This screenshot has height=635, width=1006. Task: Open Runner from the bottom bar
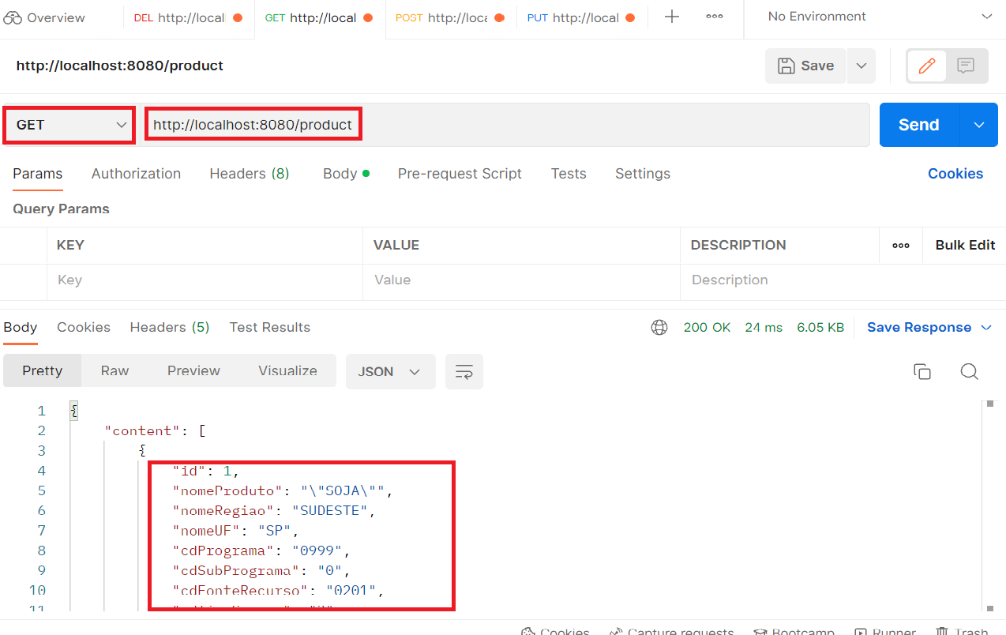pos(884,629)
